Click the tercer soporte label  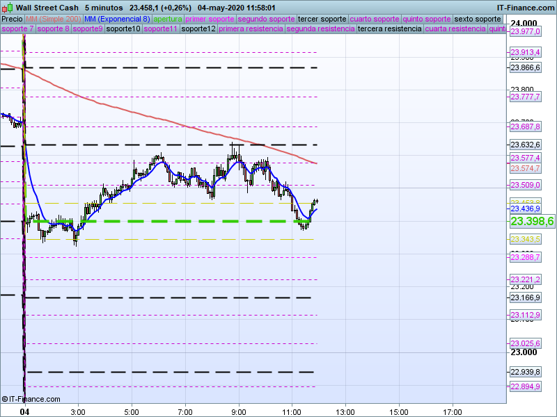pyautogui.click(x=322, y=19)
